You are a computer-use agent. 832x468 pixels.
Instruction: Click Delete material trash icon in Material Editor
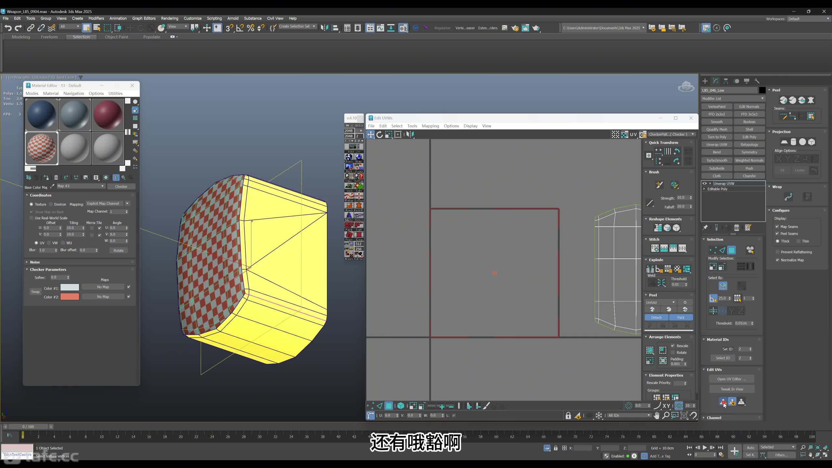[x=56, y=177]
